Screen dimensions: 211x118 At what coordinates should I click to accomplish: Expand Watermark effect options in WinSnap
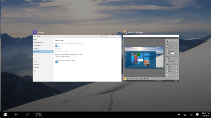177,70
